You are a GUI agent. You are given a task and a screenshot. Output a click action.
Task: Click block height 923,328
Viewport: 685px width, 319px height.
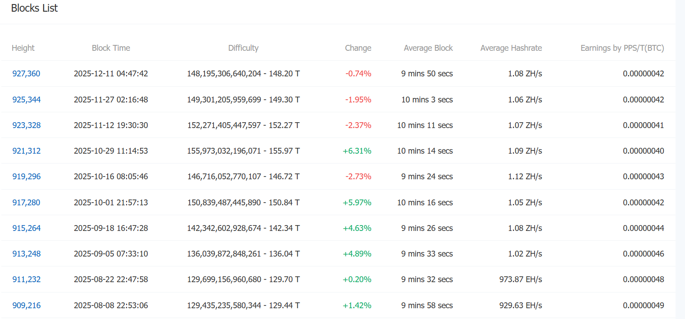click(x=26, y=125)
